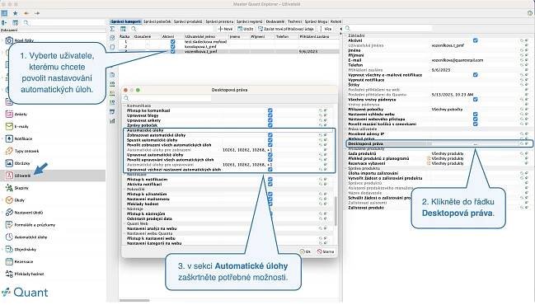
Task: Switch to Dodavatelé tab
Action: (275, 21)
